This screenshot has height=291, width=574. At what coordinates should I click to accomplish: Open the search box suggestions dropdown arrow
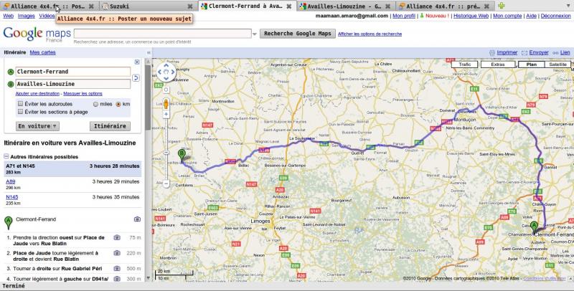[x=255, y=34]
